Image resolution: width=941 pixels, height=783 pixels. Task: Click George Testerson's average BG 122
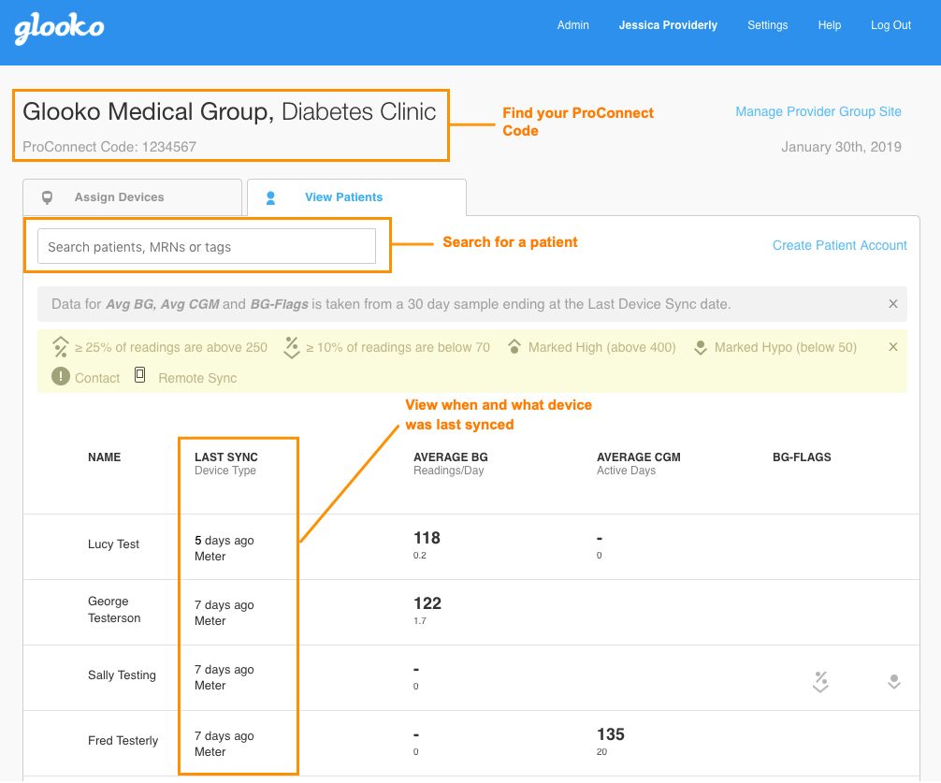(427, 603)
